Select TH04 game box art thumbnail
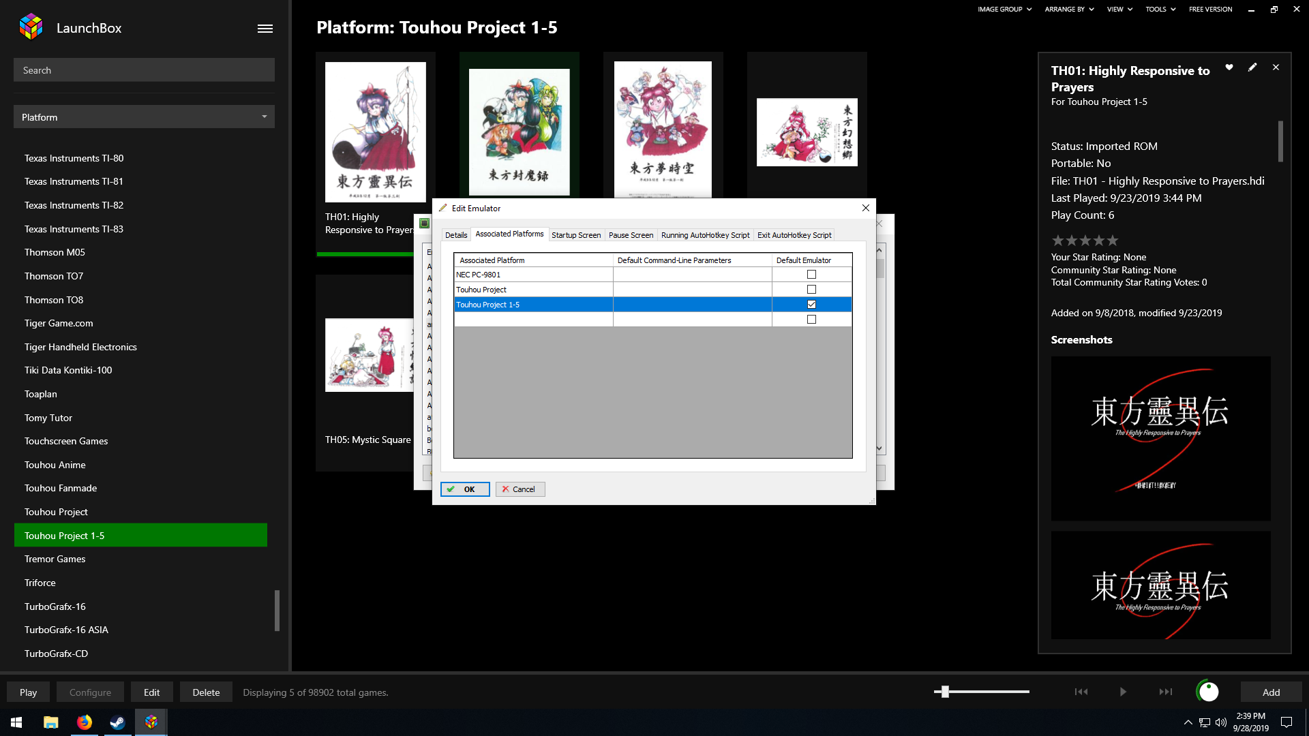Screen dimensions: 1309x736 point(807,132)
